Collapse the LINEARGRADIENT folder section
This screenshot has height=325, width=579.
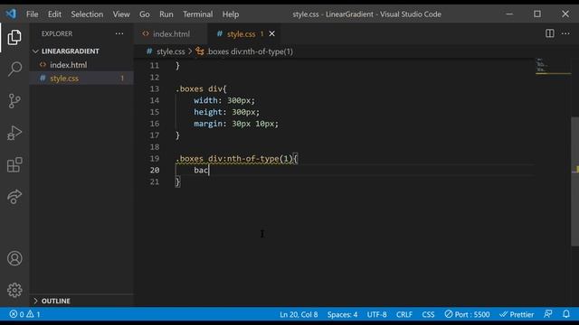[71, 51]
